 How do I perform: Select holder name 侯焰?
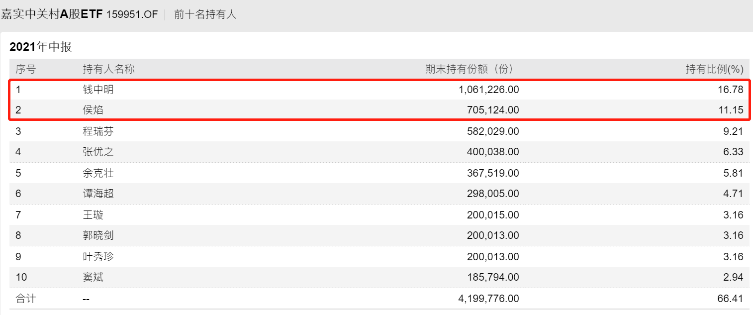(93, 110)
